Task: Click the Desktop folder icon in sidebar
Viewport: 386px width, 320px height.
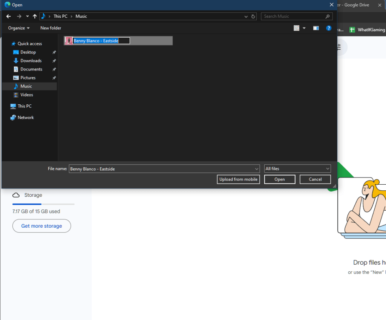Action: tap(16, 52)
